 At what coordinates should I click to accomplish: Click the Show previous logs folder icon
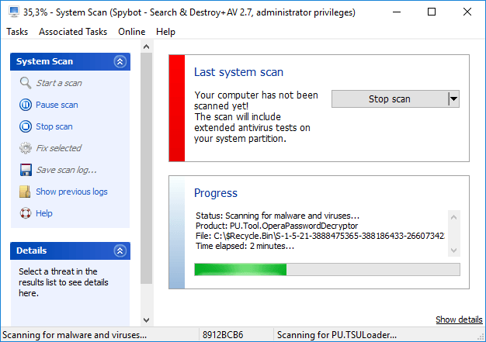pos(25,192)
